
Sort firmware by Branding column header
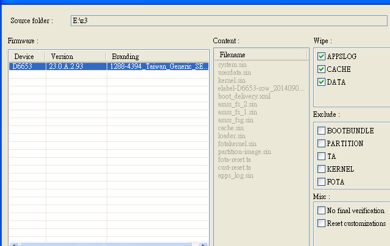click(x=157, y=57)
